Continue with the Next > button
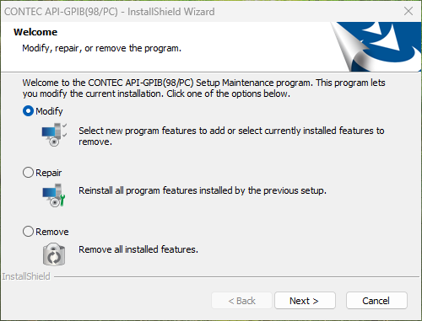The image size is (422, 321). (x=305, y=301)
